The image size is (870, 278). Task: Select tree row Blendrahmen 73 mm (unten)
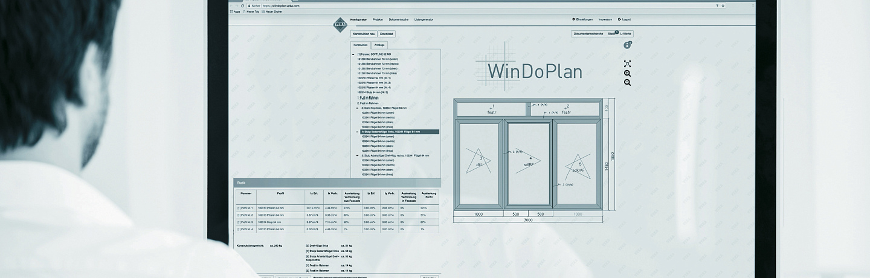point(378,59)
